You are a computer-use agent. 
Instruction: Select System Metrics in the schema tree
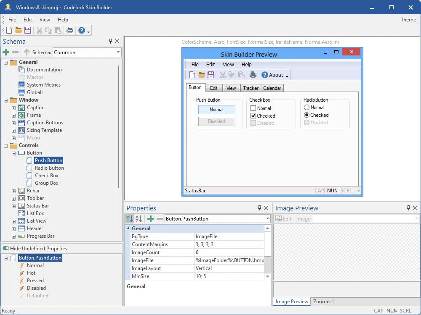tap(43, 85)
